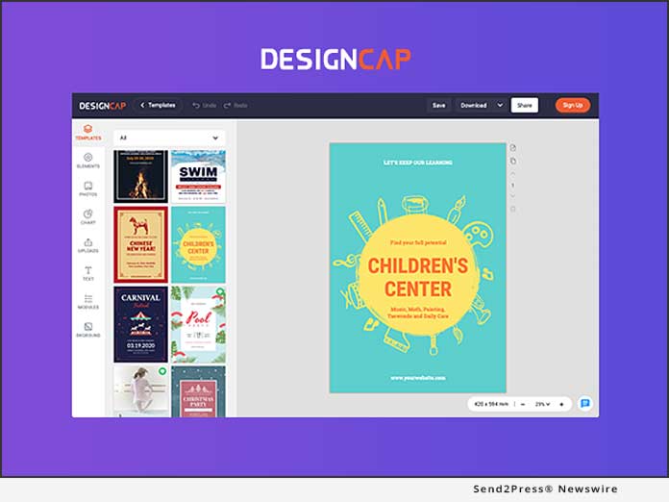Open the Modules panel
The image size is (669, 502).
(87, 302)
